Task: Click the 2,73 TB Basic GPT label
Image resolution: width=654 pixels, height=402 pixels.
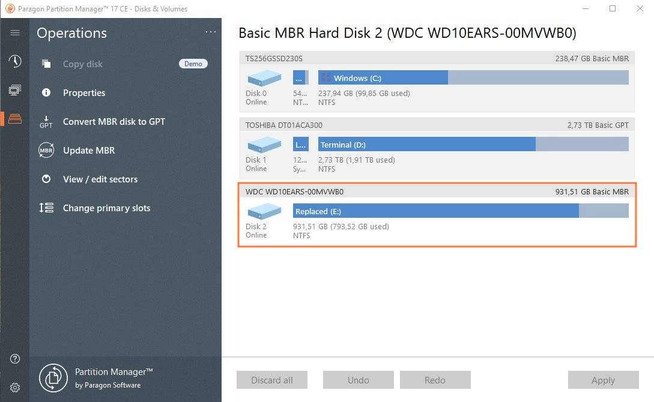Action: pos(598,125)
